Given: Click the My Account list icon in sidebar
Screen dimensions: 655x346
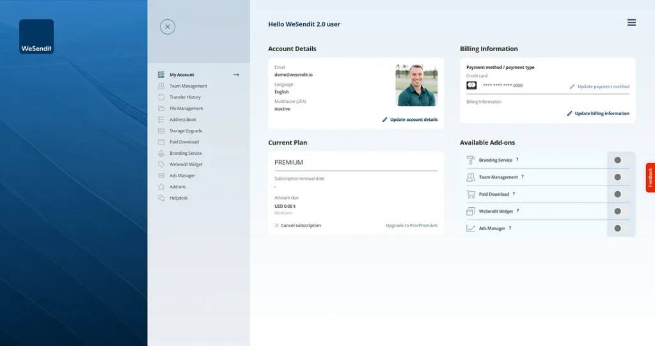Looking at the screenshot, I should 161,75.
